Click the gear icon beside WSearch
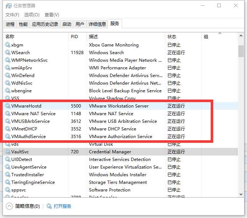 [x=8, y=52]
